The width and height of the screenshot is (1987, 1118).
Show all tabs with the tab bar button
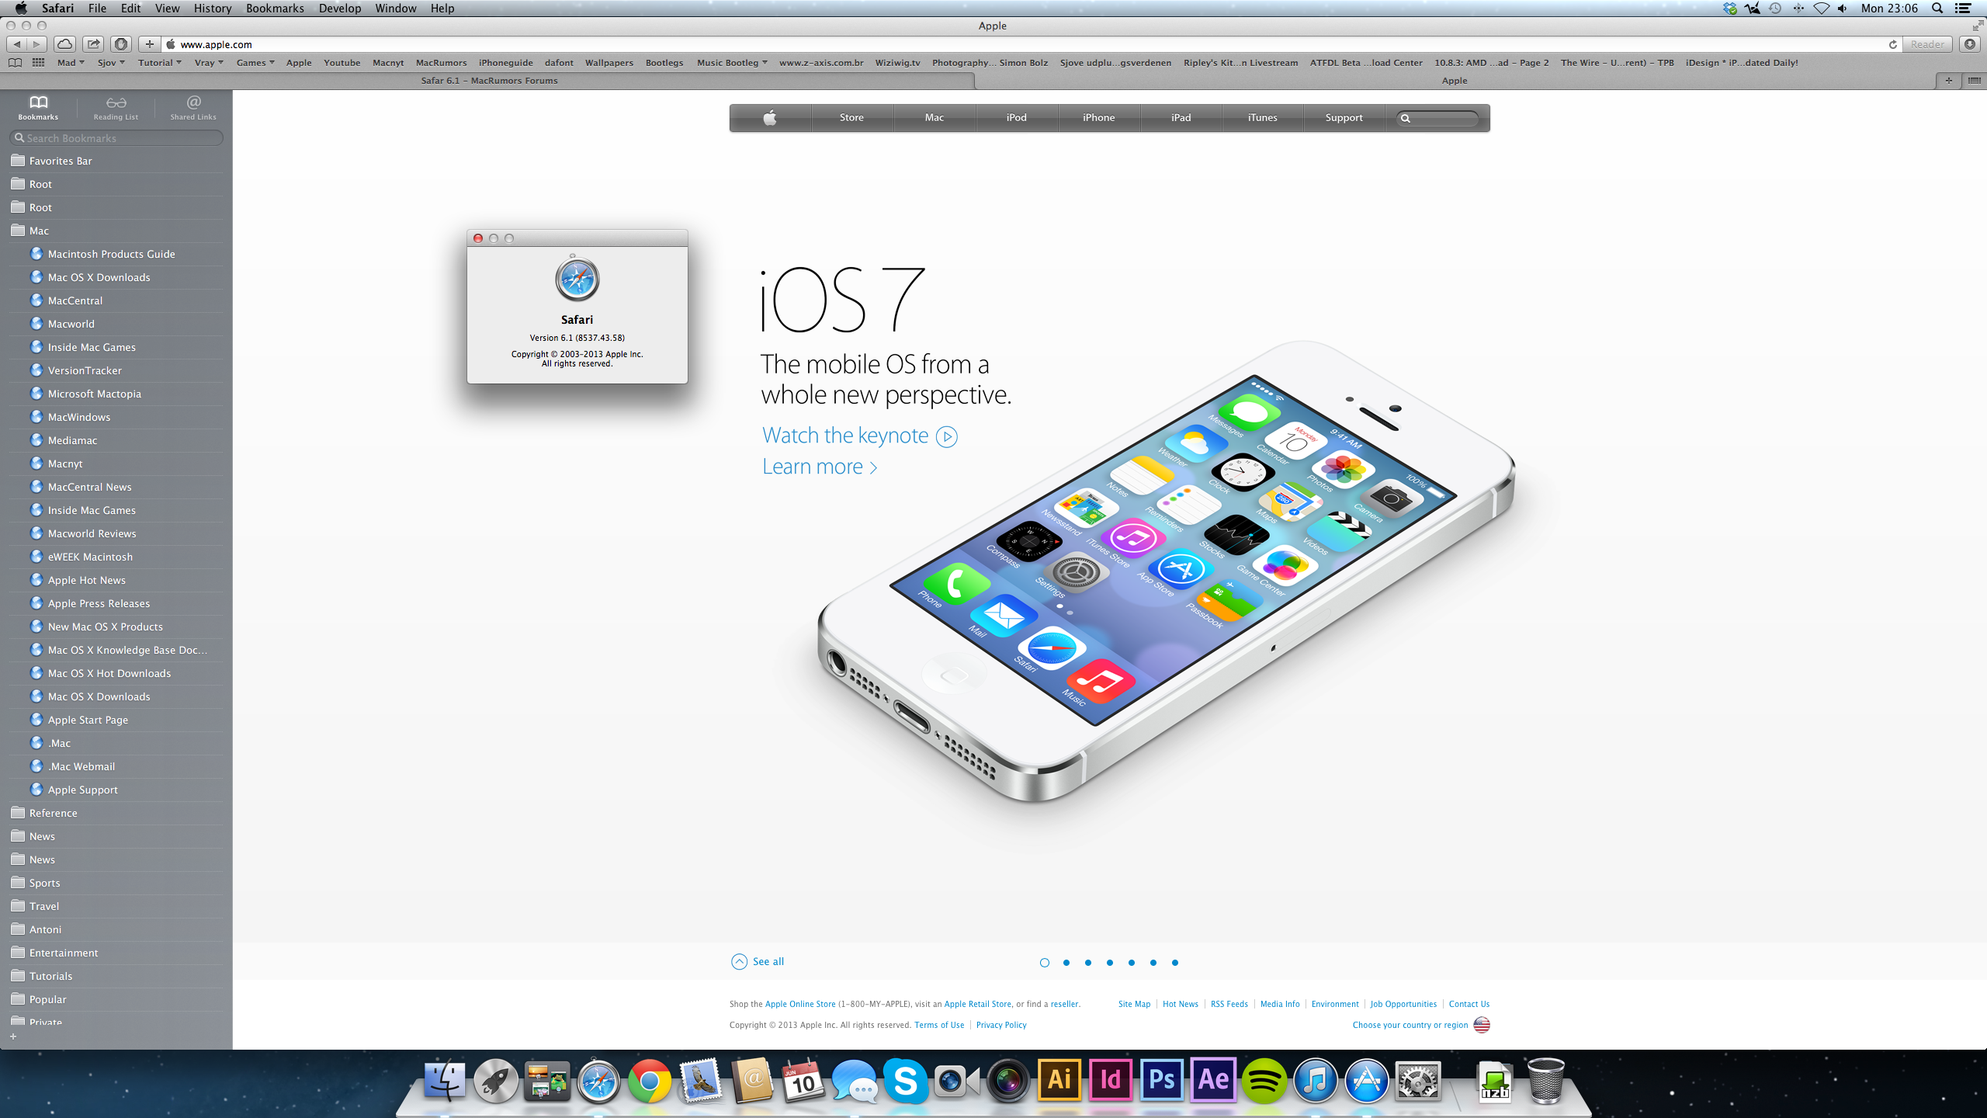(x=1974, y=81)
